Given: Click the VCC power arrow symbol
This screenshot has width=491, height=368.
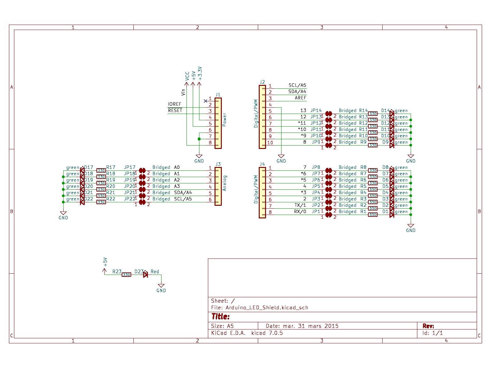Looking at the screenshot, I should click(x=187, y=84).
